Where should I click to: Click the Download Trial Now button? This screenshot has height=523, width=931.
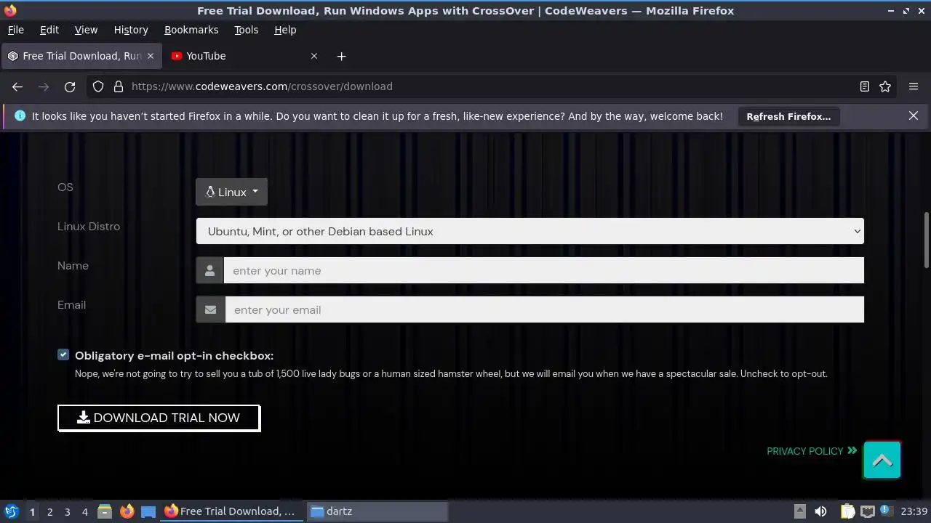(159, 418)
